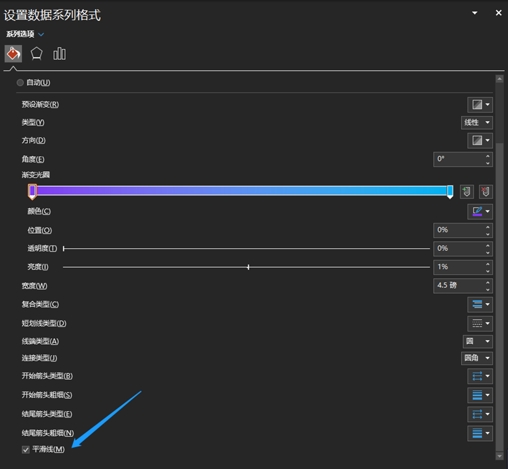Decrease the 位置 position value
The image size is (508, 469).
click(488, 234)
